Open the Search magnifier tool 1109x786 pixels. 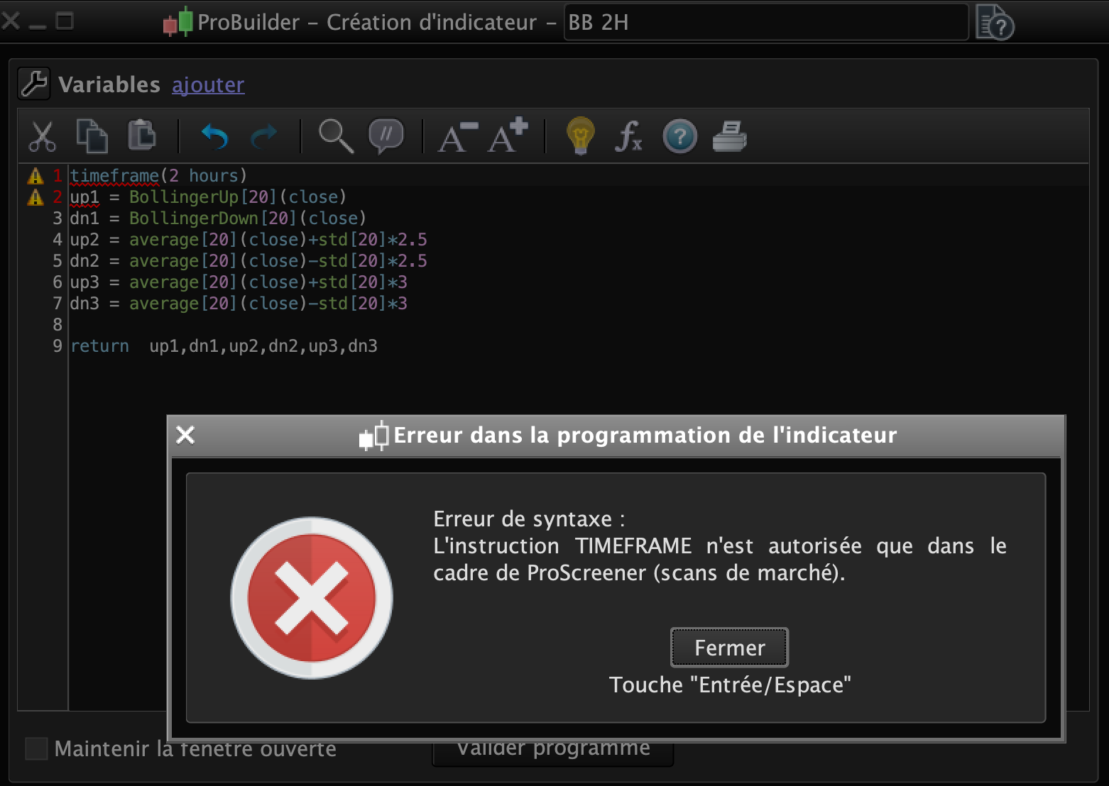[x=336, y=136]
